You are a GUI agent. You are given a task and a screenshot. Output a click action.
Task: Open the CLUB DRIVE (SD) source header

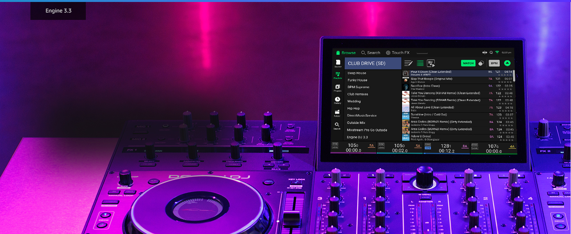373,63
